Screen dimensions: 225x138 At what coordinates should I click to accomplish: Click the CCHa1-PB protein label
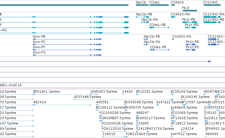tap(158, 47)
